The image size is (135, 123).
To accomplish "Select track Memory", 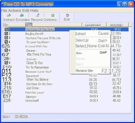I will pyautogui.click(x=31, y=97).
